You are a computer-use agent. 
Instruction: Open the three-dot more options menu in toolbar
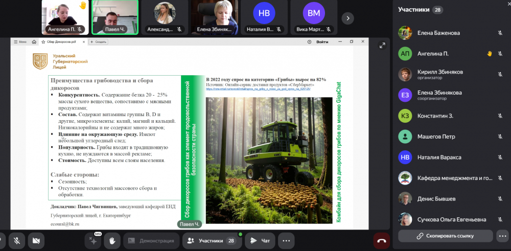click(x=286, y=240)
